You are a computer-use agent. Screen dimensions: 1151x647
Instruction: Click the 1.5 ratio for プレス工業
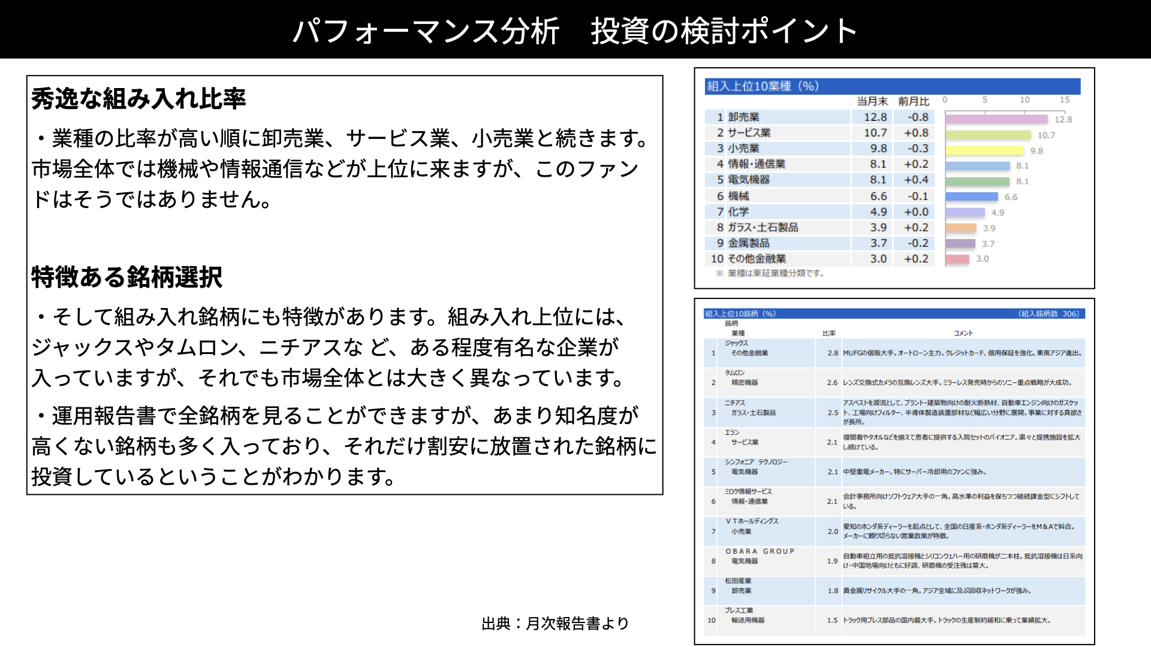pos(832,620)
